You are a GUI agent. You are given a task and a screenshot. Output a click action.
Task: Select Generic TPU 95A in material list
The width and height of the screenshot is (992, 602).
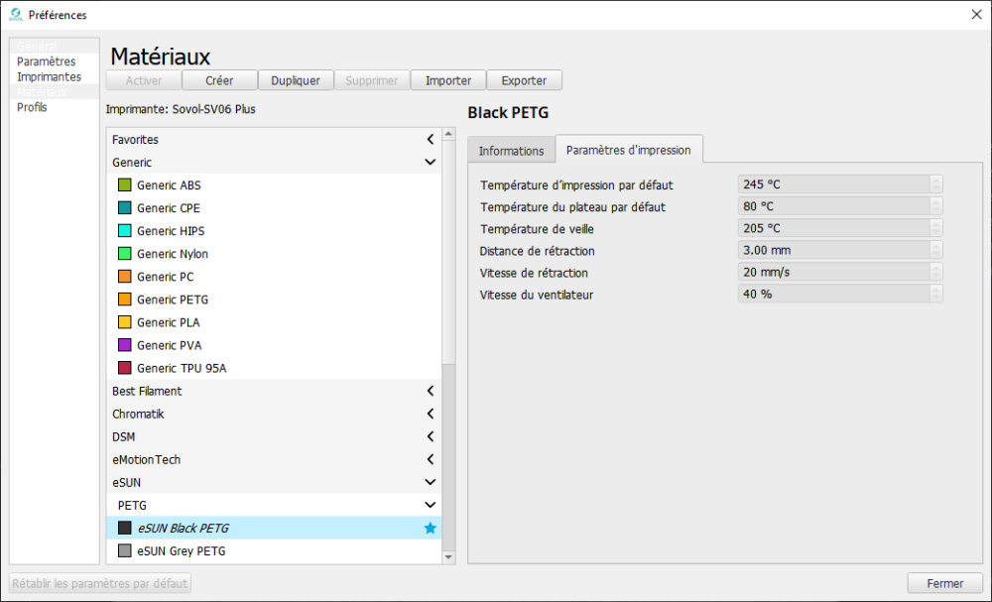click(274, 368)
